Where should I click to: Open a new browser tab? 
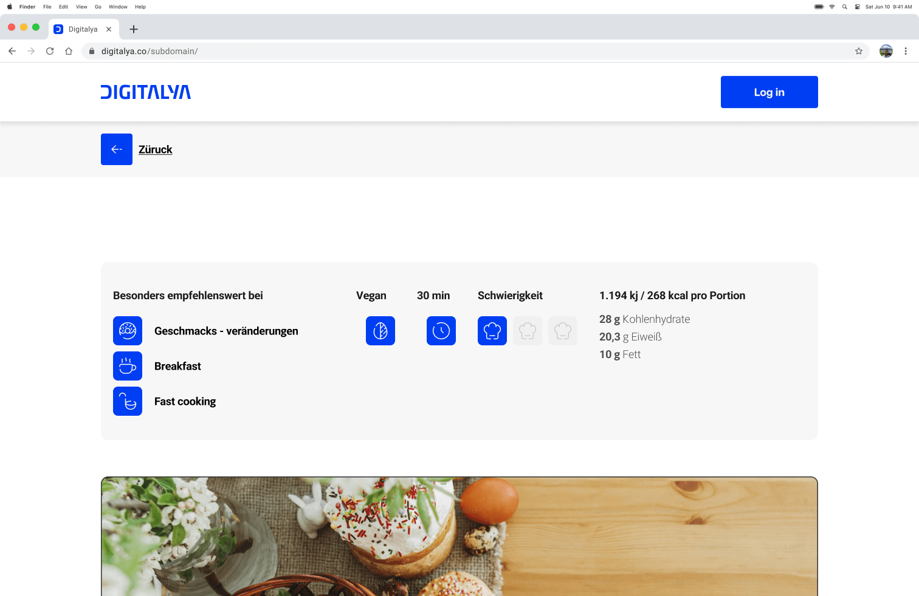click(x=134, y=29)
